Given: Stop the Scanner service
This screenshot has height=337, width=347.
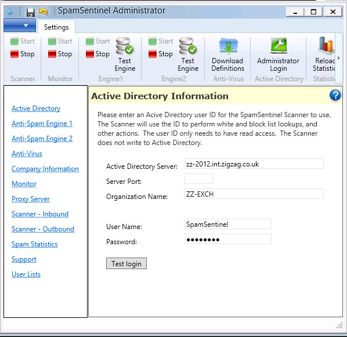Looking at the screenshot, I should pyautogui.click(x=23, y=54).
